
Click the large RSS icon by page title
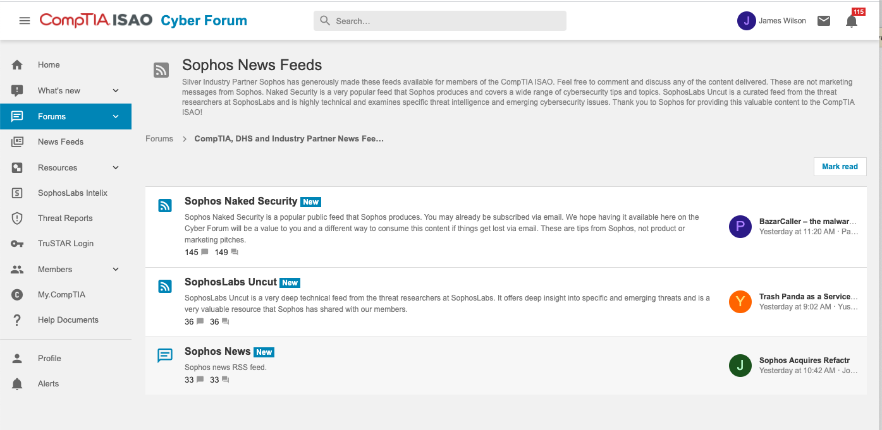pos(161,70)
